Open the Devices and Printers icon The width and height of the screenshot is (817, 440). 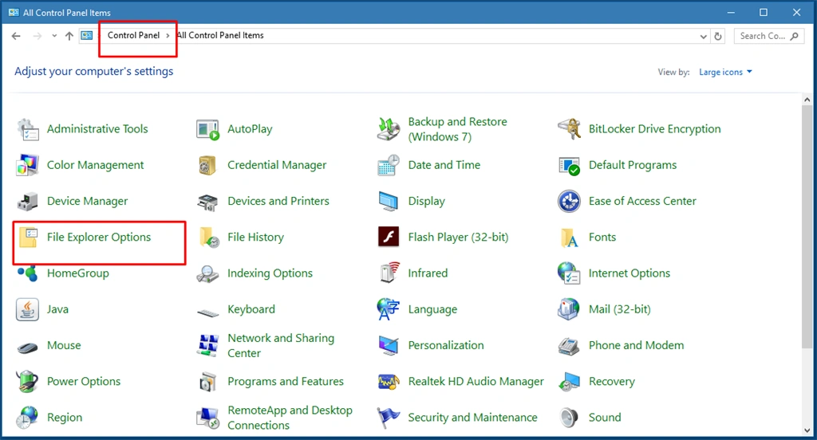tap(208, 202)
